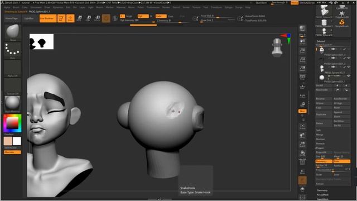Viewport: 357px width, 201px height.
Task: Open the Dots stroke type selector
Action: click(x=12, y=51)
